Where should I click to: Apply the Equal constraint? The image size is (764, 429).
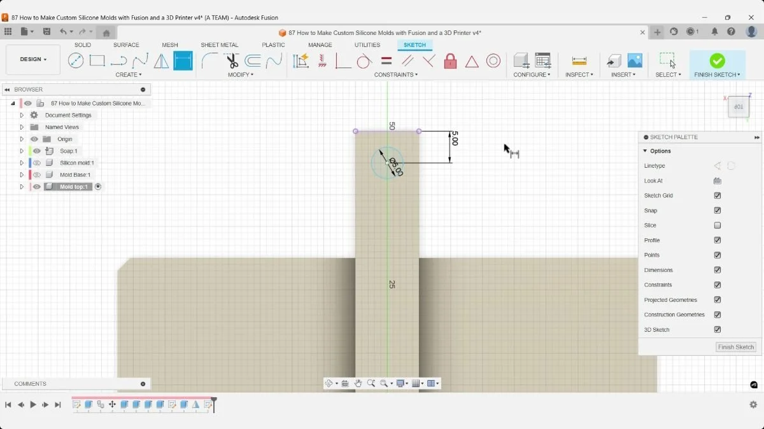coord(386,61)
